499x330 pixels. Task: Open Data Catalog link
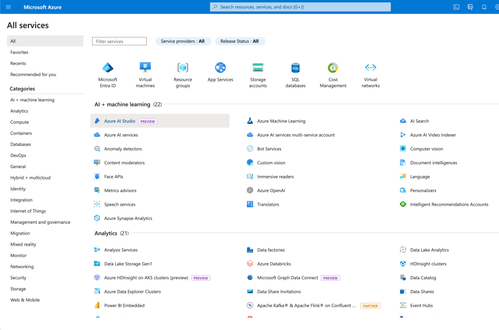click(x=423, y=278)
